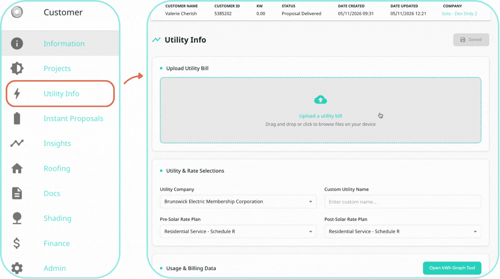Viewport: 500px width, 279px height.
Task: Click the Instant Proposals battery icon
Action: coord(17,118)
